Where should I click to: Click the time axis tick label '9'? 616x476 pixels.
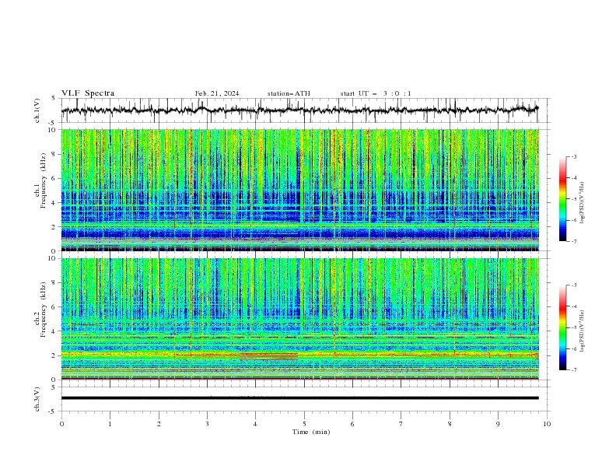tap(498, 424)
